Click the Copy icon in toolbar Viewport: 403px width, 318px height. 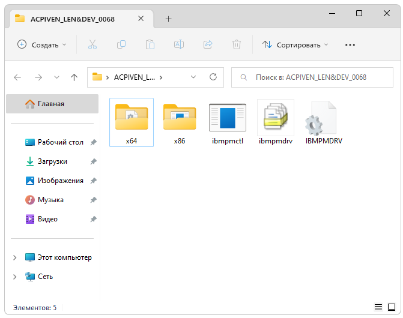coord(121,44)
